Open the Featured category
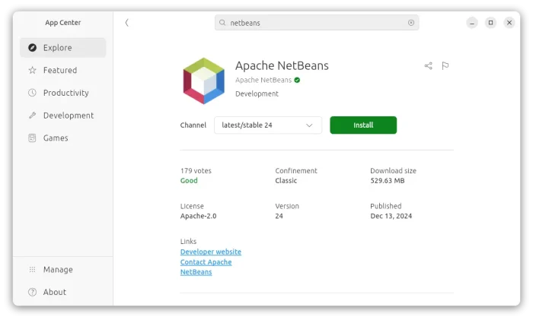The image size is (533, 320). [x=63, y=70]
